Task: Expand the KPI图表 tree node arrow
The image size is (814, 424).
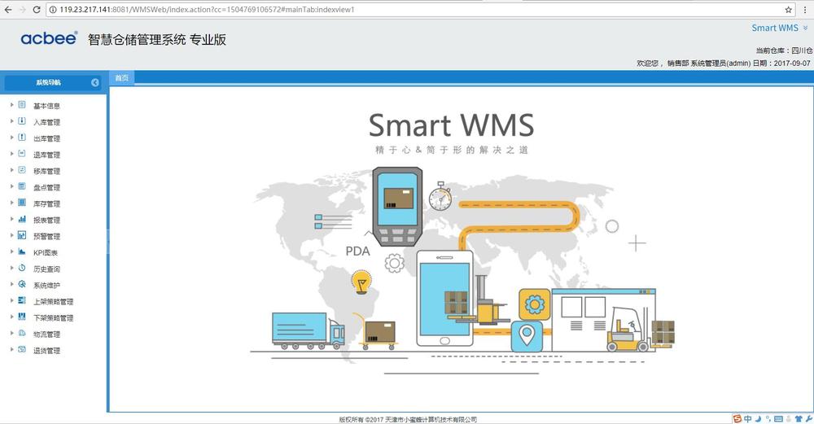Action: (12, 251)
